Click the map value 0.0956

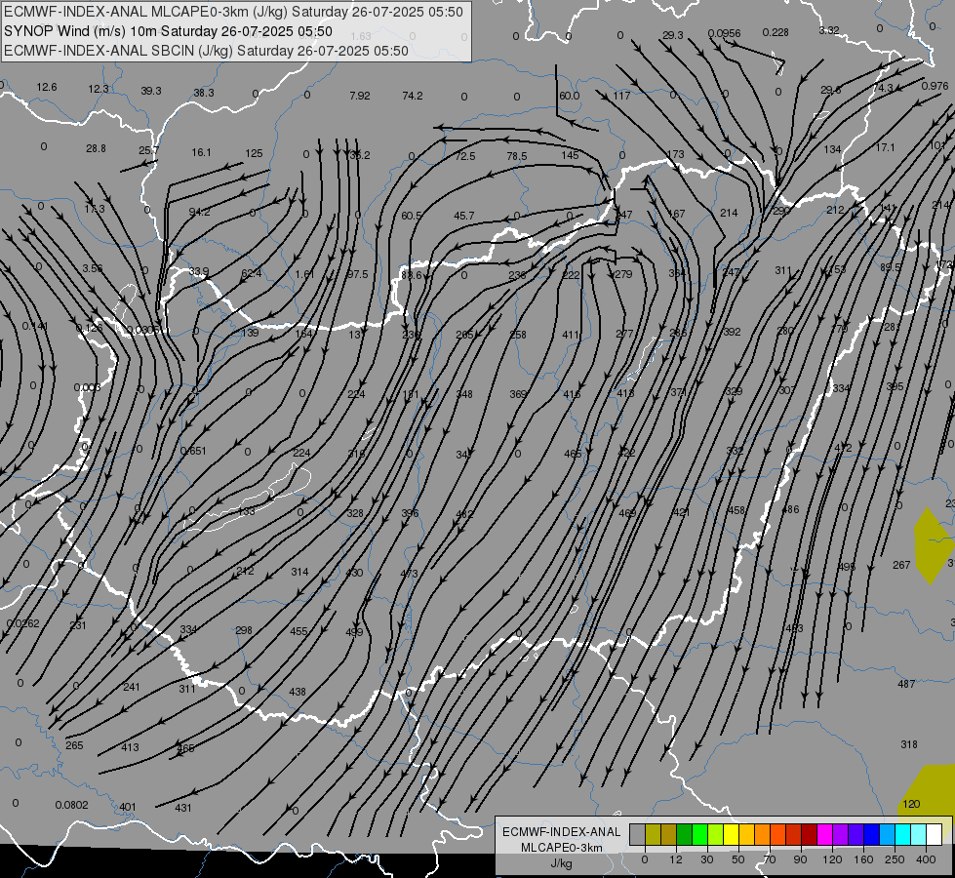[x=724, y=33]
